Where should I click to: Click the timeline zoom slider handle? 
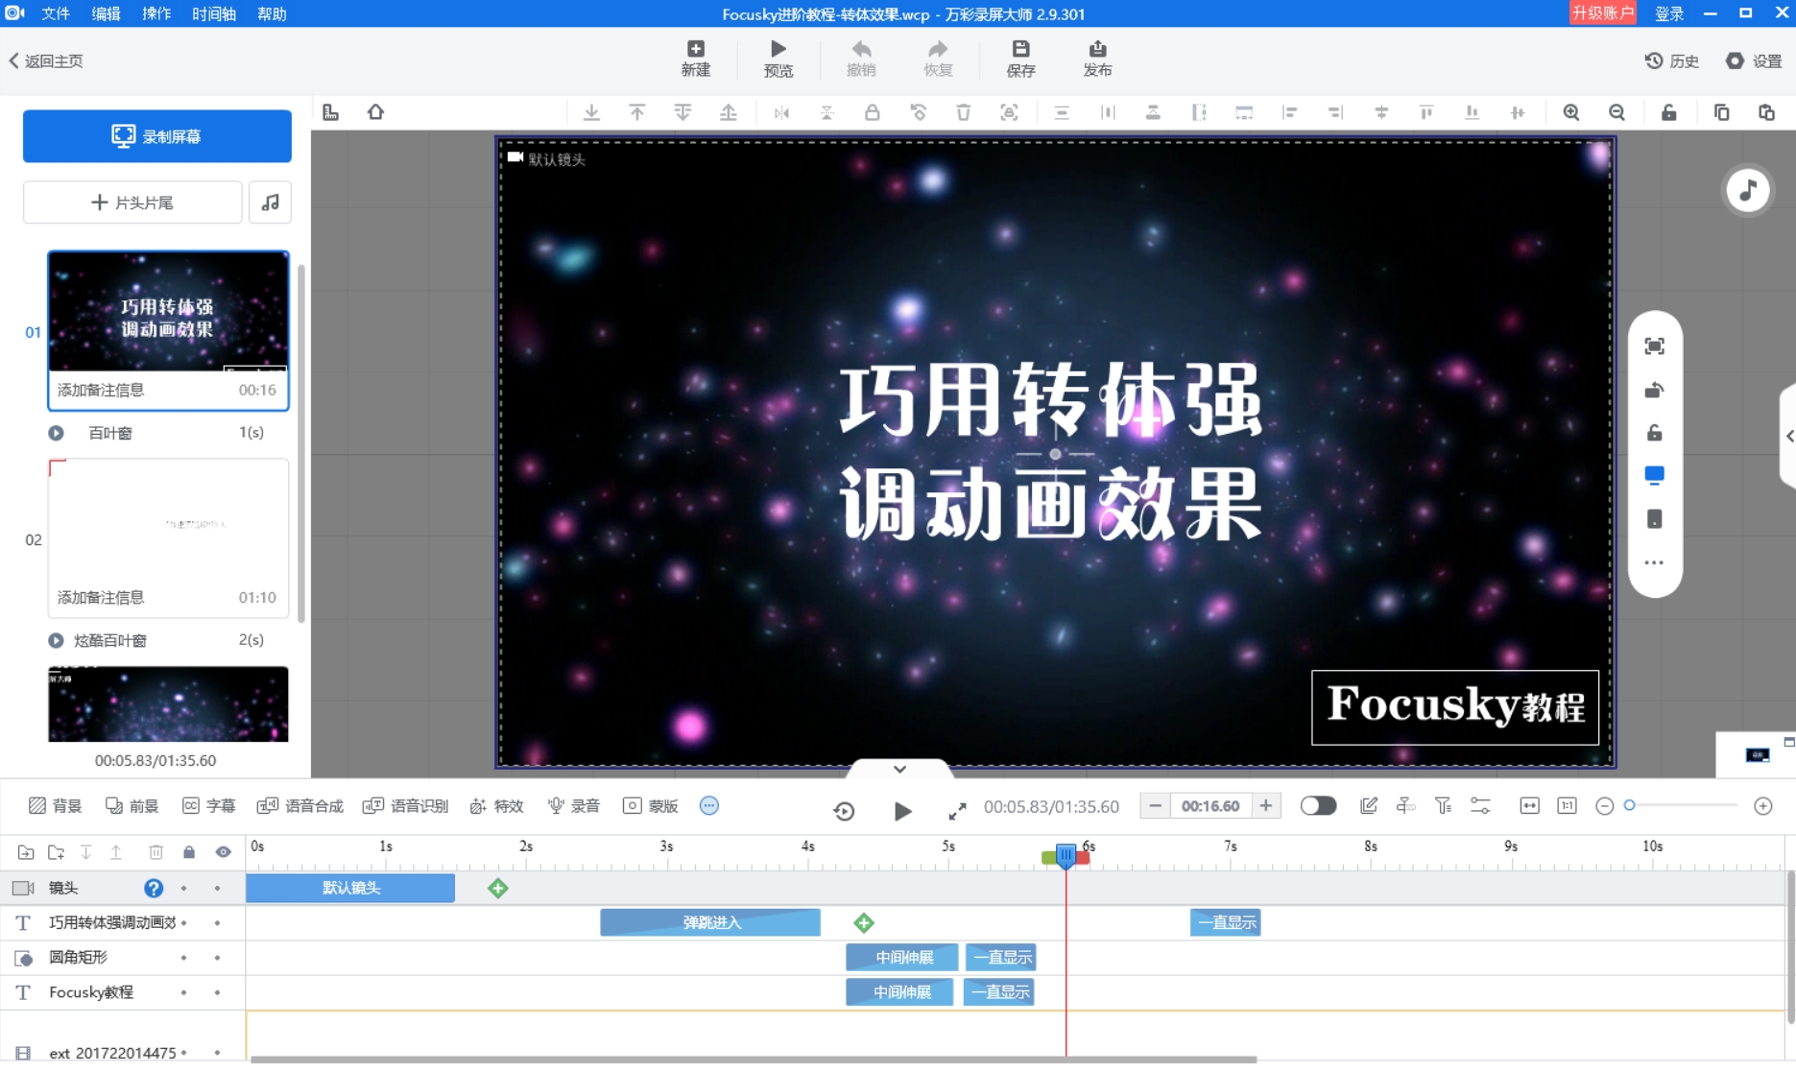[1629, 806]
